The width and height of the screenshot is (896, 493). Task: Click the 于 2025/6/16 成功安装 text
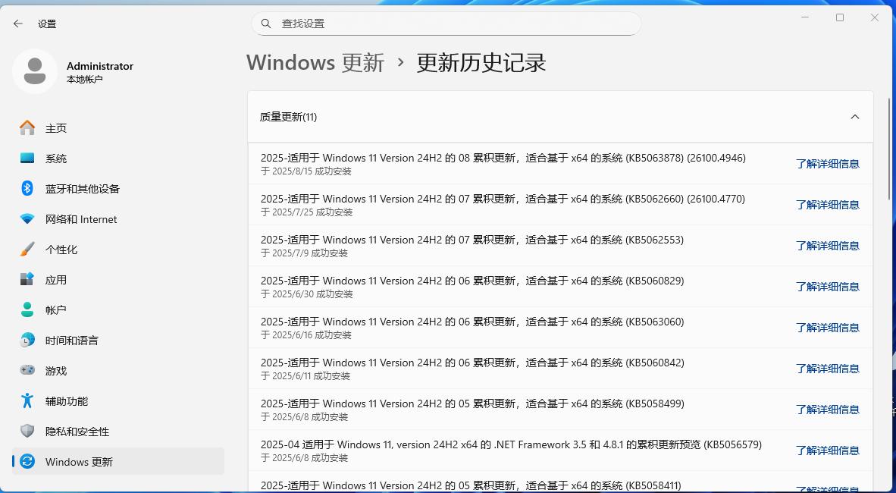306,335
